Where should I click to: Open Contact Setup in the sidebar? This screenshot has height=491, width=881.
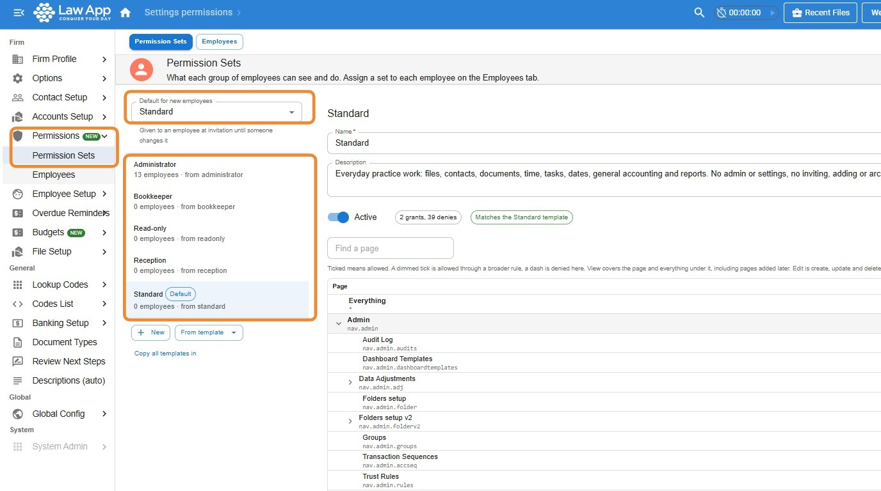click(59, 98)
